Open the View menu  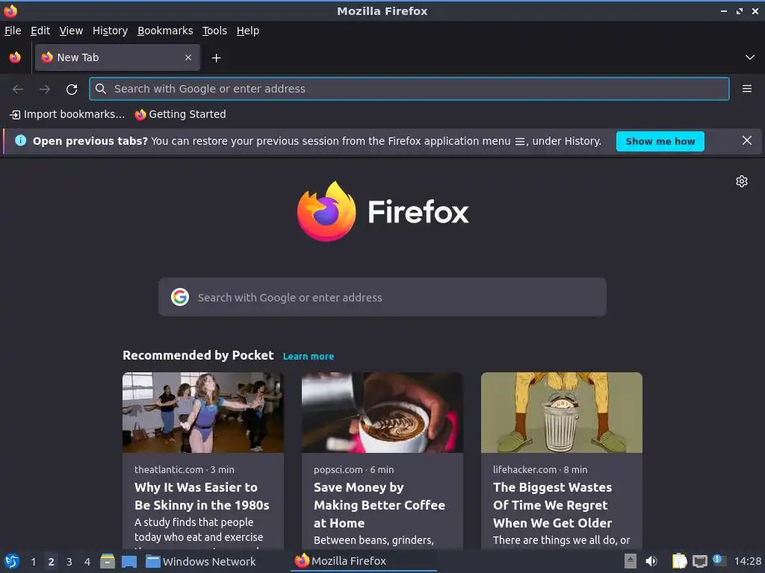[x=71, y=31]
